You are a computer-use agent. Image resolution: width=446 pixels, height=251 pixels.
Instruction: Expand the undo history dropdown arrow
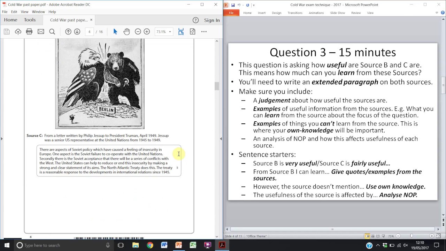(x=243, y=5)
